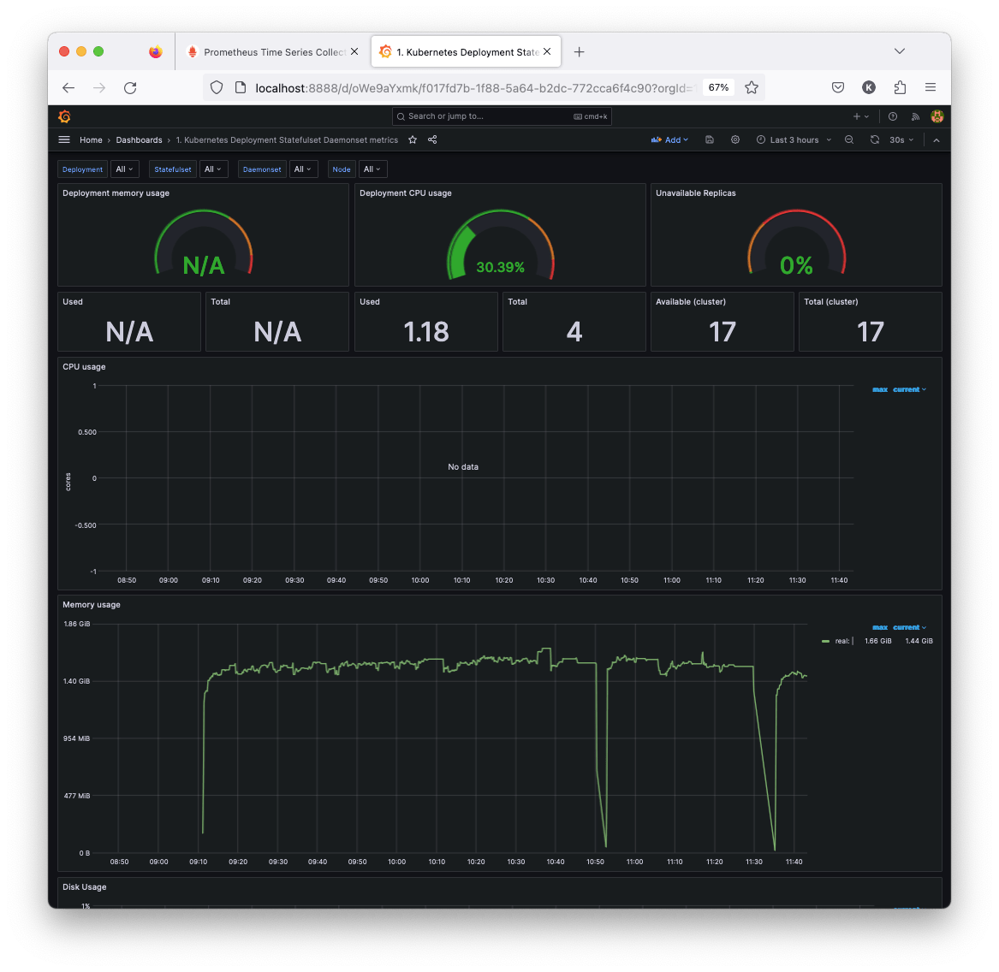This screenshot has width=999, height=972.
Task: Open the refresh interval 30s dropdown
Action: click(899, 139)
